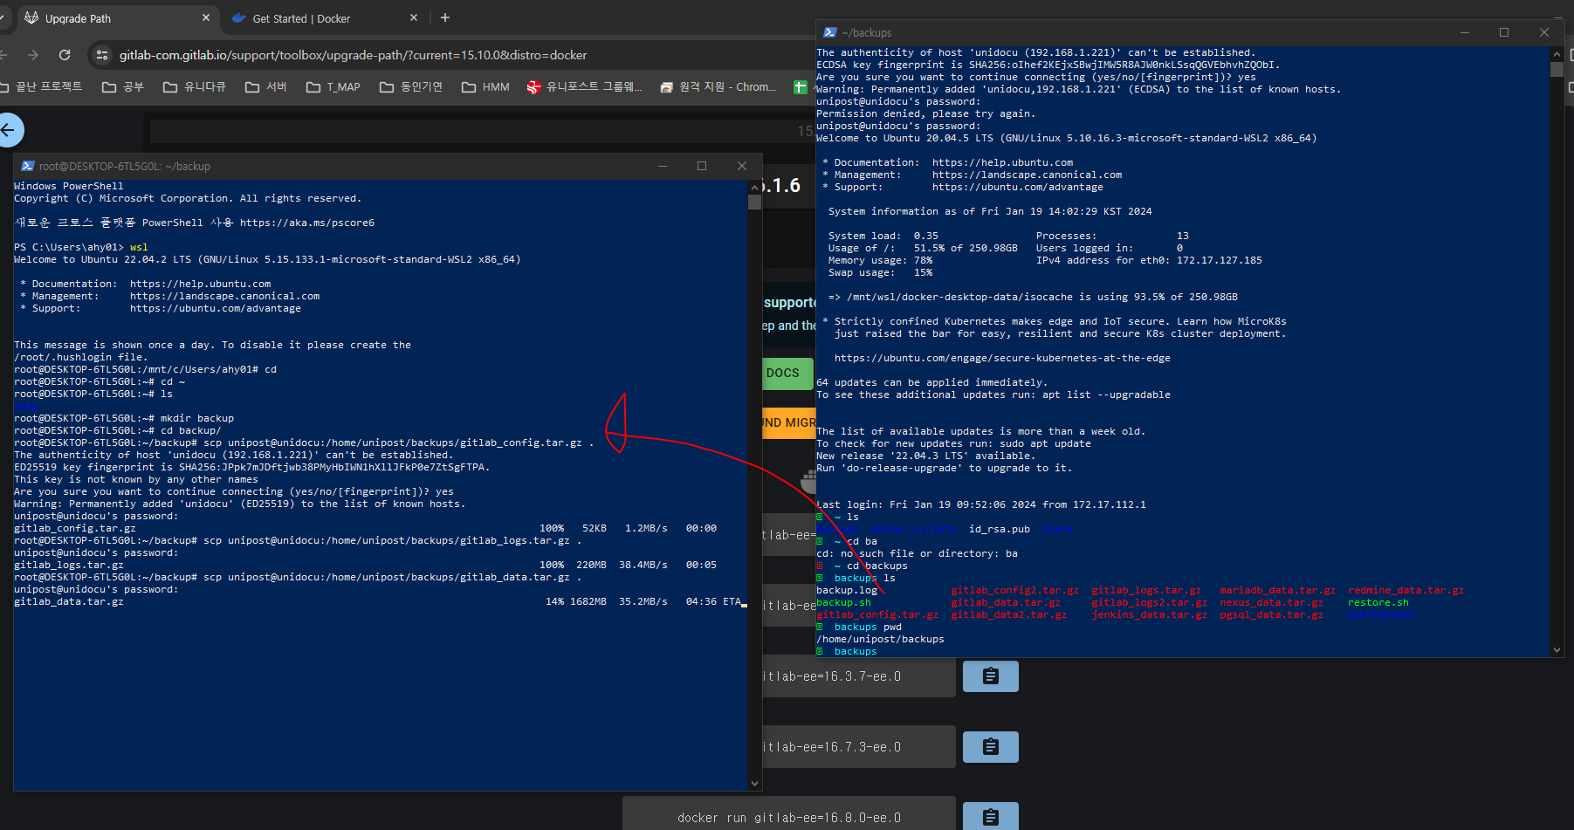Click mariadb_data.tar.gz in file listing

1277,590
